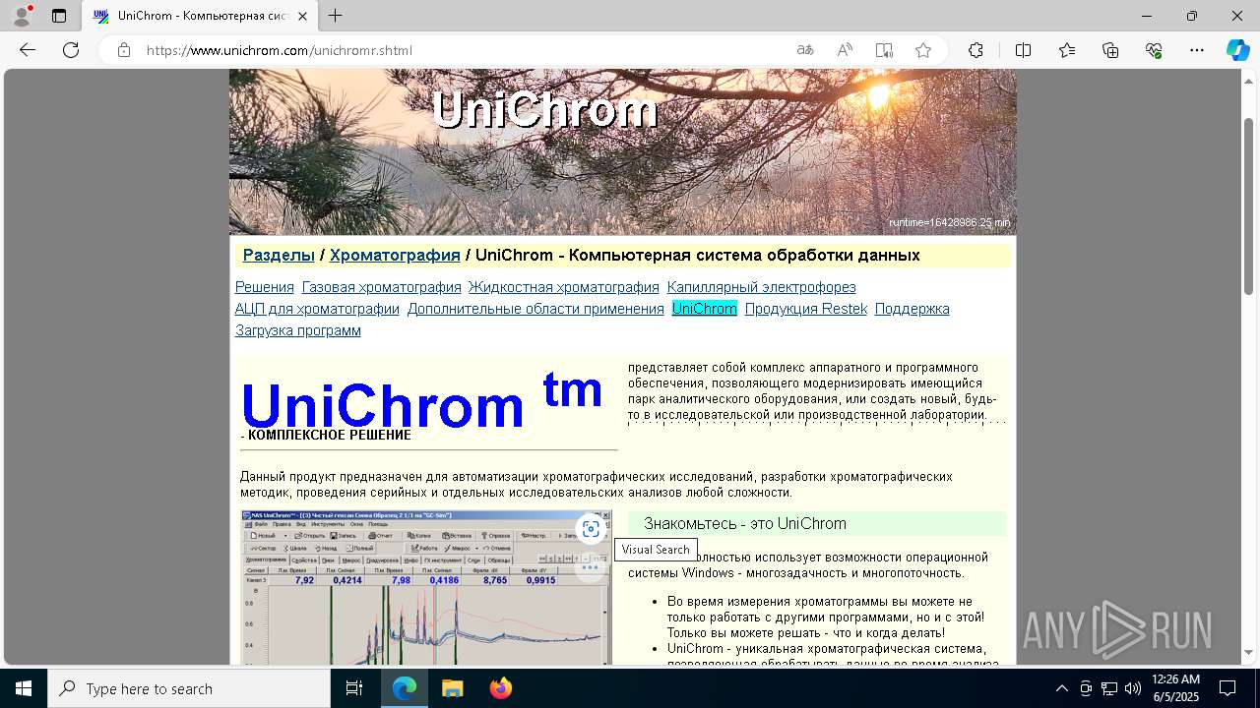Open the Windows Start menu
The width and height of the screenshot is (1260, 708).
[x=24, y=688]
